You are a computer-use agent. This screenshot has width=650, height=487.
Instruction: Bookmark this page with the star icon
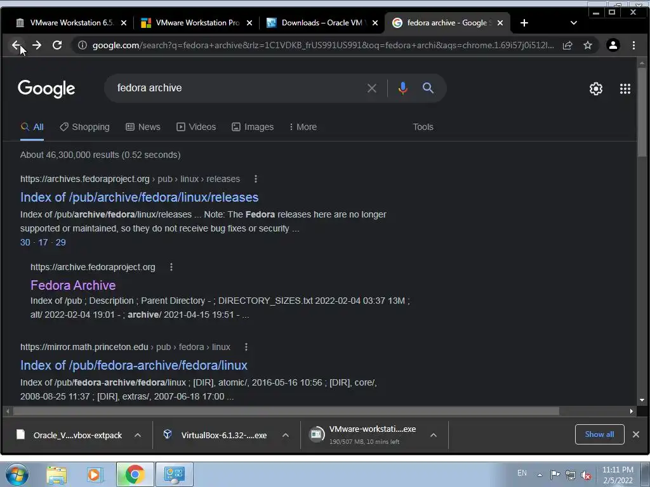587,45
